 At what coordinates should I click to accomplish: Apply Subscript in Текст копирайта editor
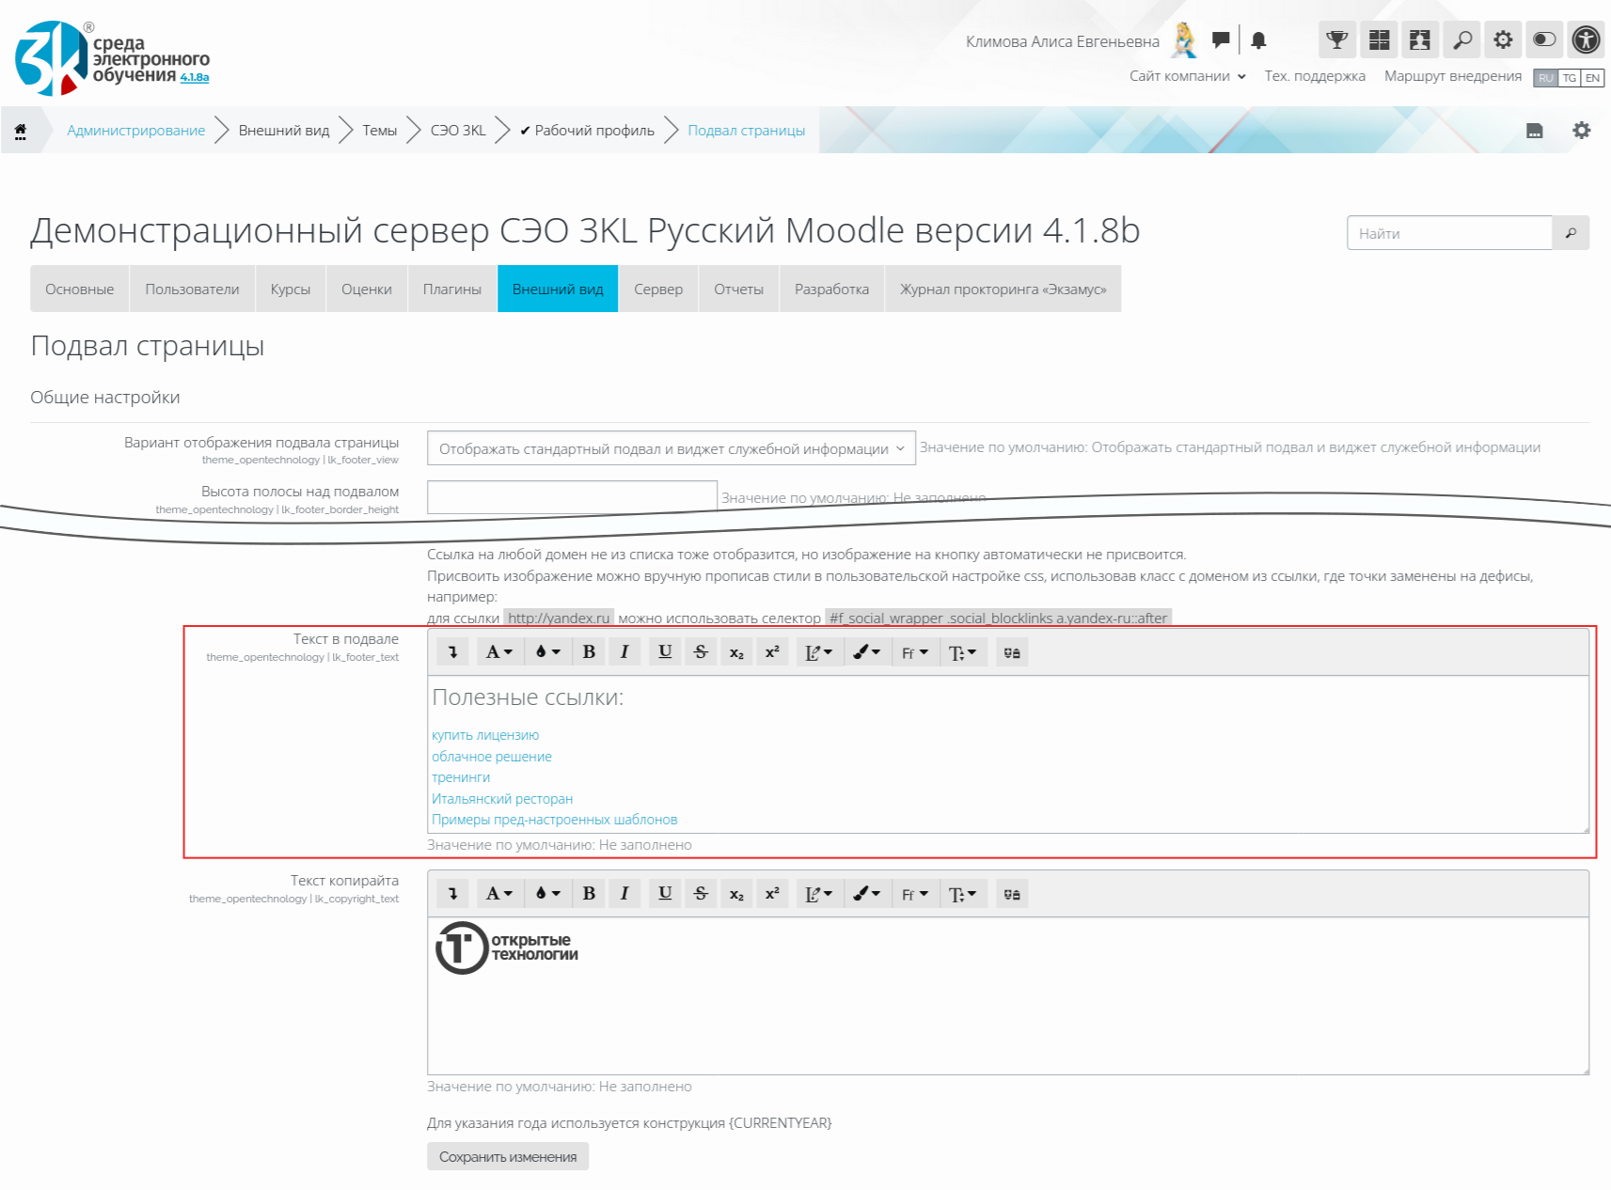pyautogui.click(x=736, y=893)
